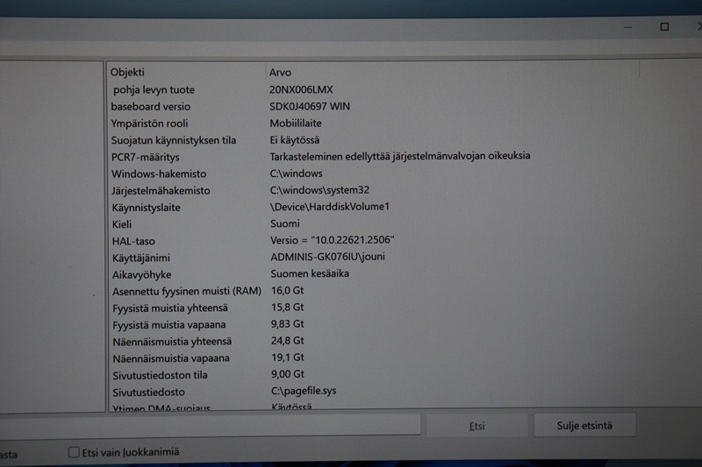Select the Tarkasteleminen edellyttää järjestelmänvalvojan oikeuksia value
Viewport: 702px width, 467px height.
coord(400,156)
